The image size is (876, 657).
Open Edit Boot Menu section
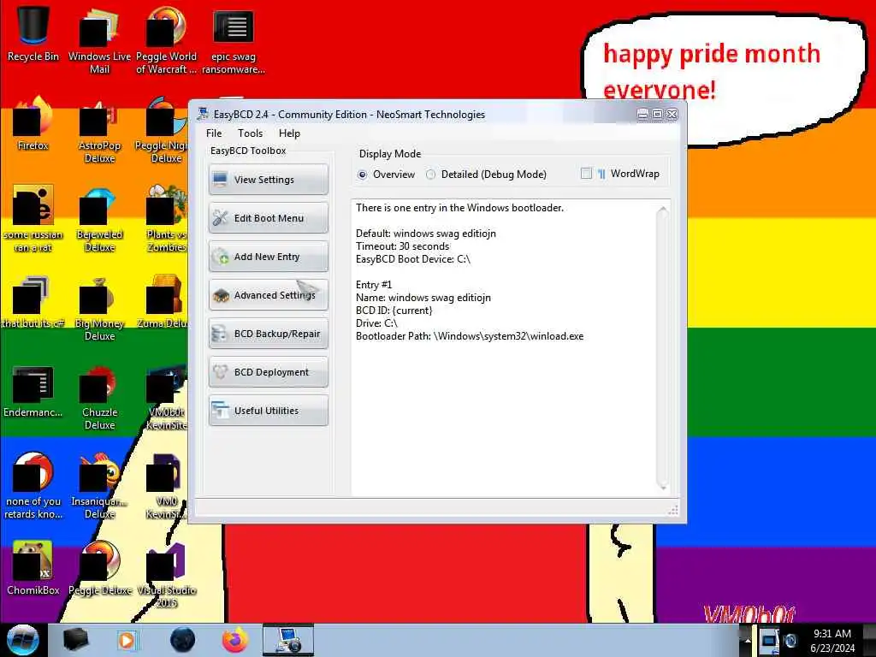click(268, 218)
